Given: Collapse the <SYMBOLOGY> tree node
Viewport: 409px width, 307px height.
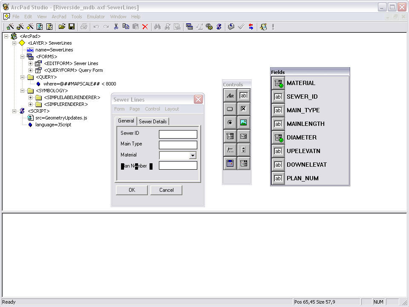Looking at the screenshot, I should click(x=23, y=91).
